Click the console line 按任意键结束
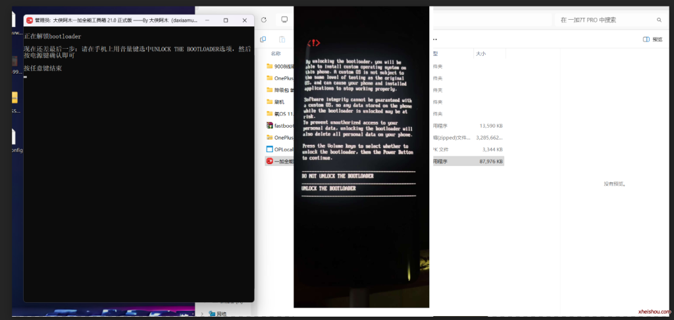Screen dimensions: 674x320 [43, 68]
